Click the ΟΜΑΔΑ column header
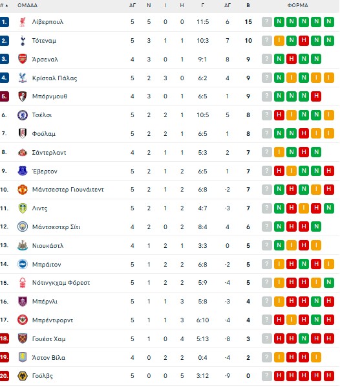This screenshot has width=340, height=387. 27,5
